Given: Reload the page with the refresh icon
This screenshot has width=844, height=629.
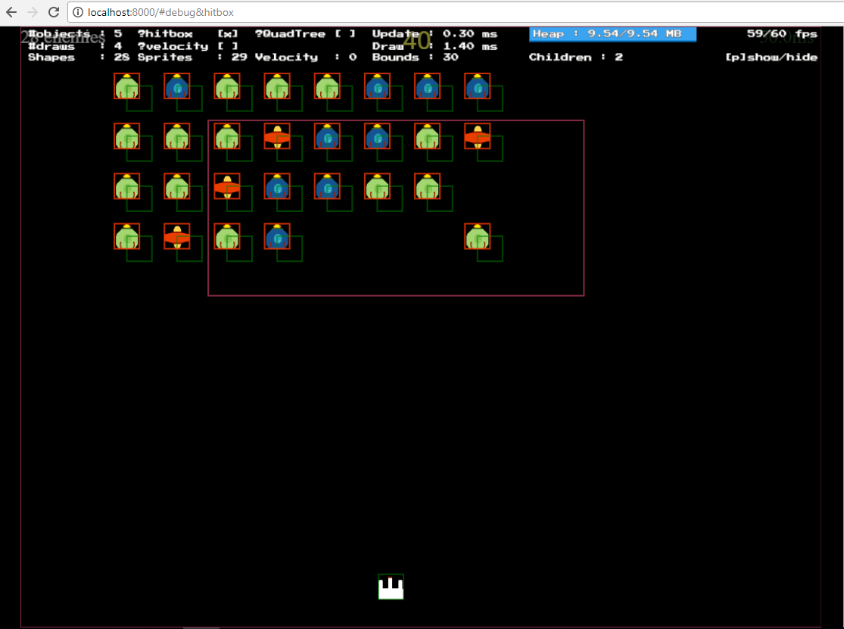Looking at the screenshot, I should pos(53,12).
